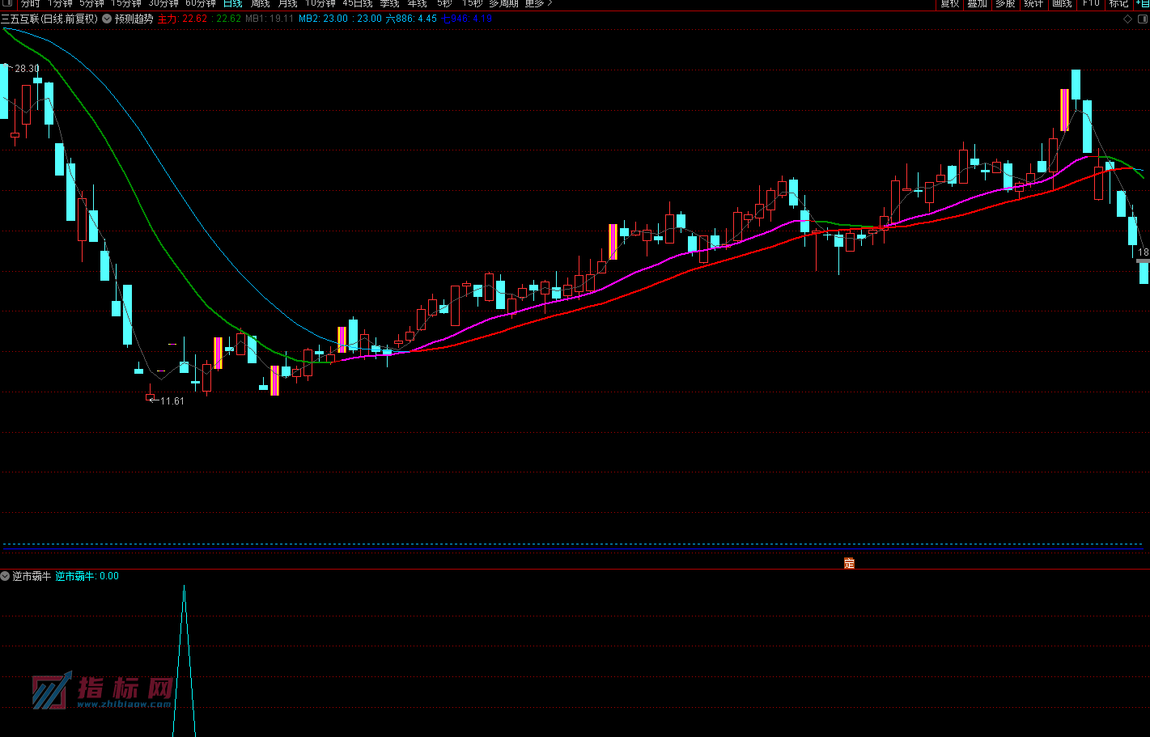The height and width of the screenshot is (737, 1150).
Task: Select the 1分钟 period tab
Action: (60, 4)
